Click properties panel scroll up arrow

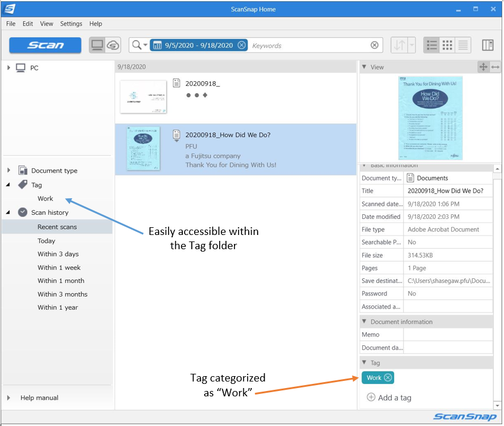tap(497, 169)
